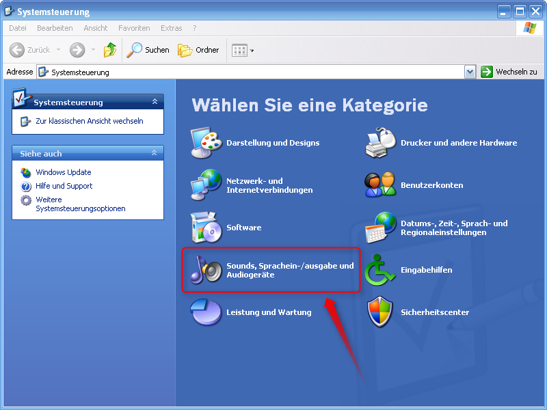Open the Eingabehilfen category label
Image resolution: width=547 pixels, height=410 pixels.
click(426, 270)
